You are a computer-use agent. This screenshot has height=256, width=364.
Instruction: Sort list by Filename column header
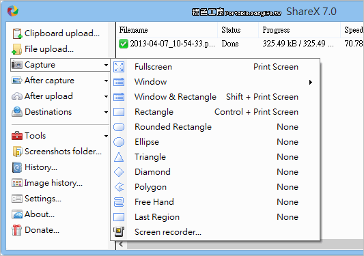coord(167,30)
